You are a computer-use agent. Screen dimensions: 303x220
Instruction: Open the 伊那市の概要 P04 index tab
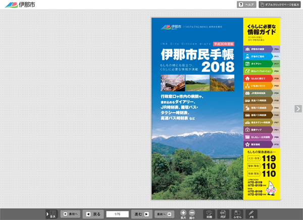[x=262, y=49]
